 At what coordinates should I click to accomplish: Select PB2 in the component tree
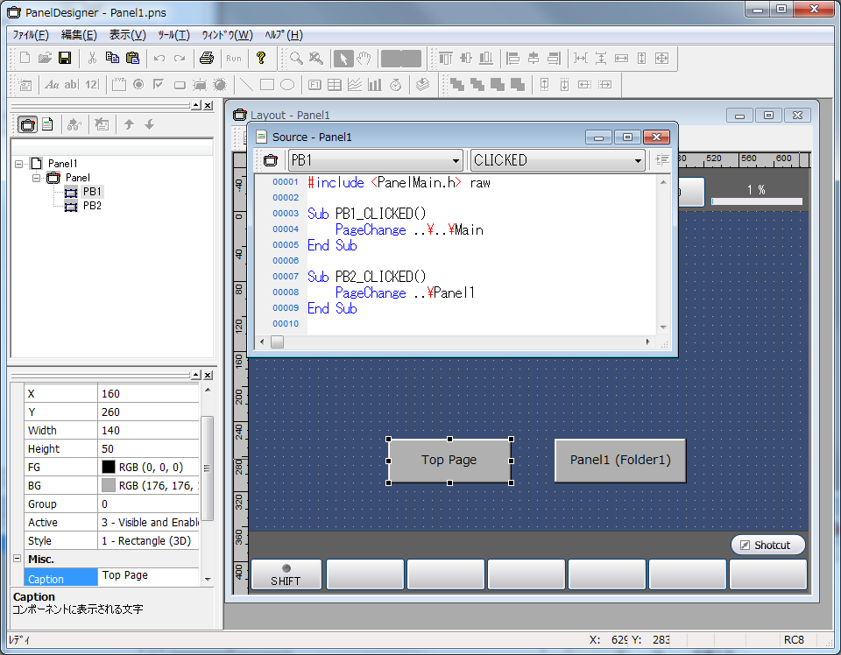tap(92, 206)
